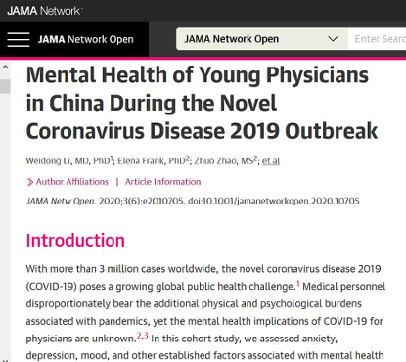Open reference 2 superscript citation

point(139,336)
